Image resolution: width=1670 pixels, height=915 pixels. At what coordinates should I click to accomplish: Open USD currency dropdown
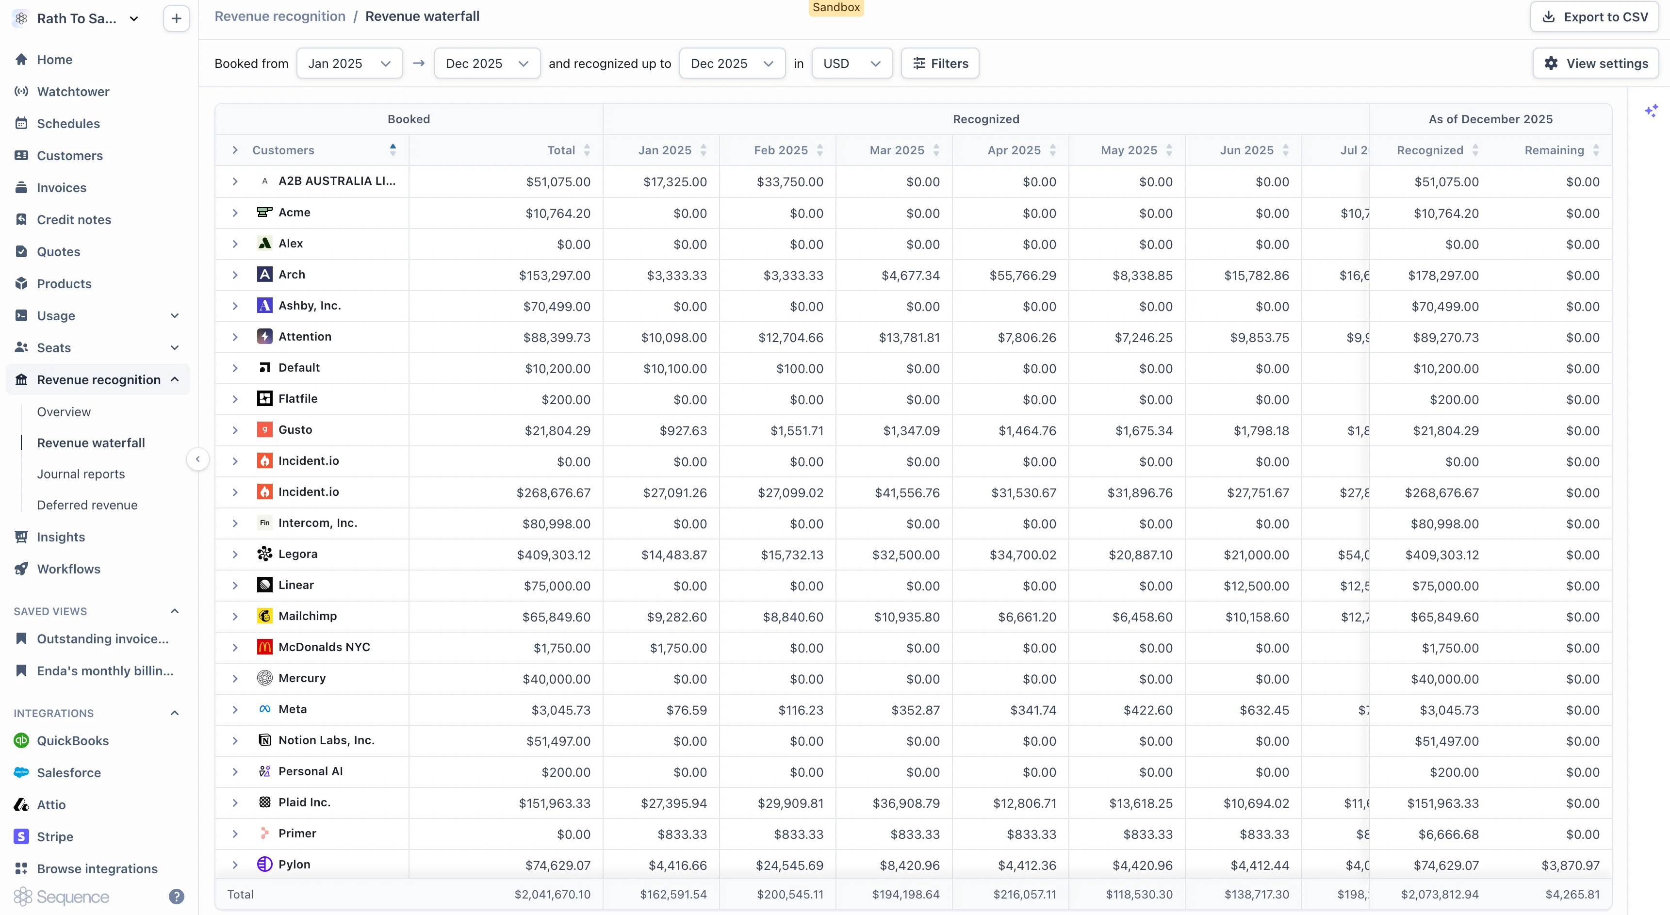point(852,63)
